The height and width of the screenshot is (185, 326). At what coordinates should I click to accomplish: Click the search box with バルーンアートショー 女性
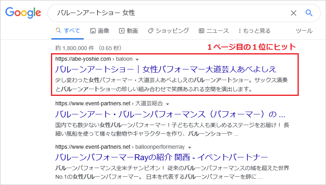pyautogui.click(x=184, y=13)
